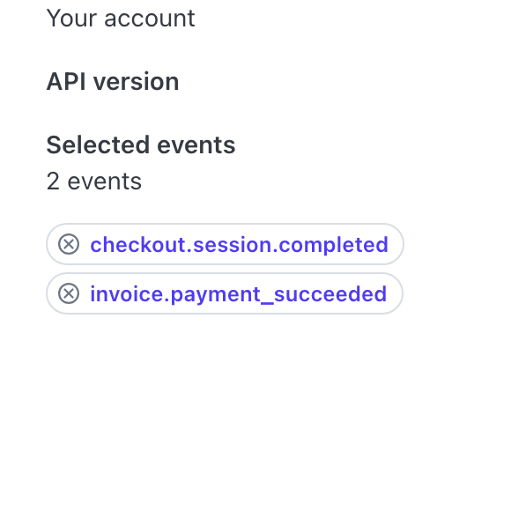
Task: Dismiss the second selected event chip
Action: tap(69, 293)
